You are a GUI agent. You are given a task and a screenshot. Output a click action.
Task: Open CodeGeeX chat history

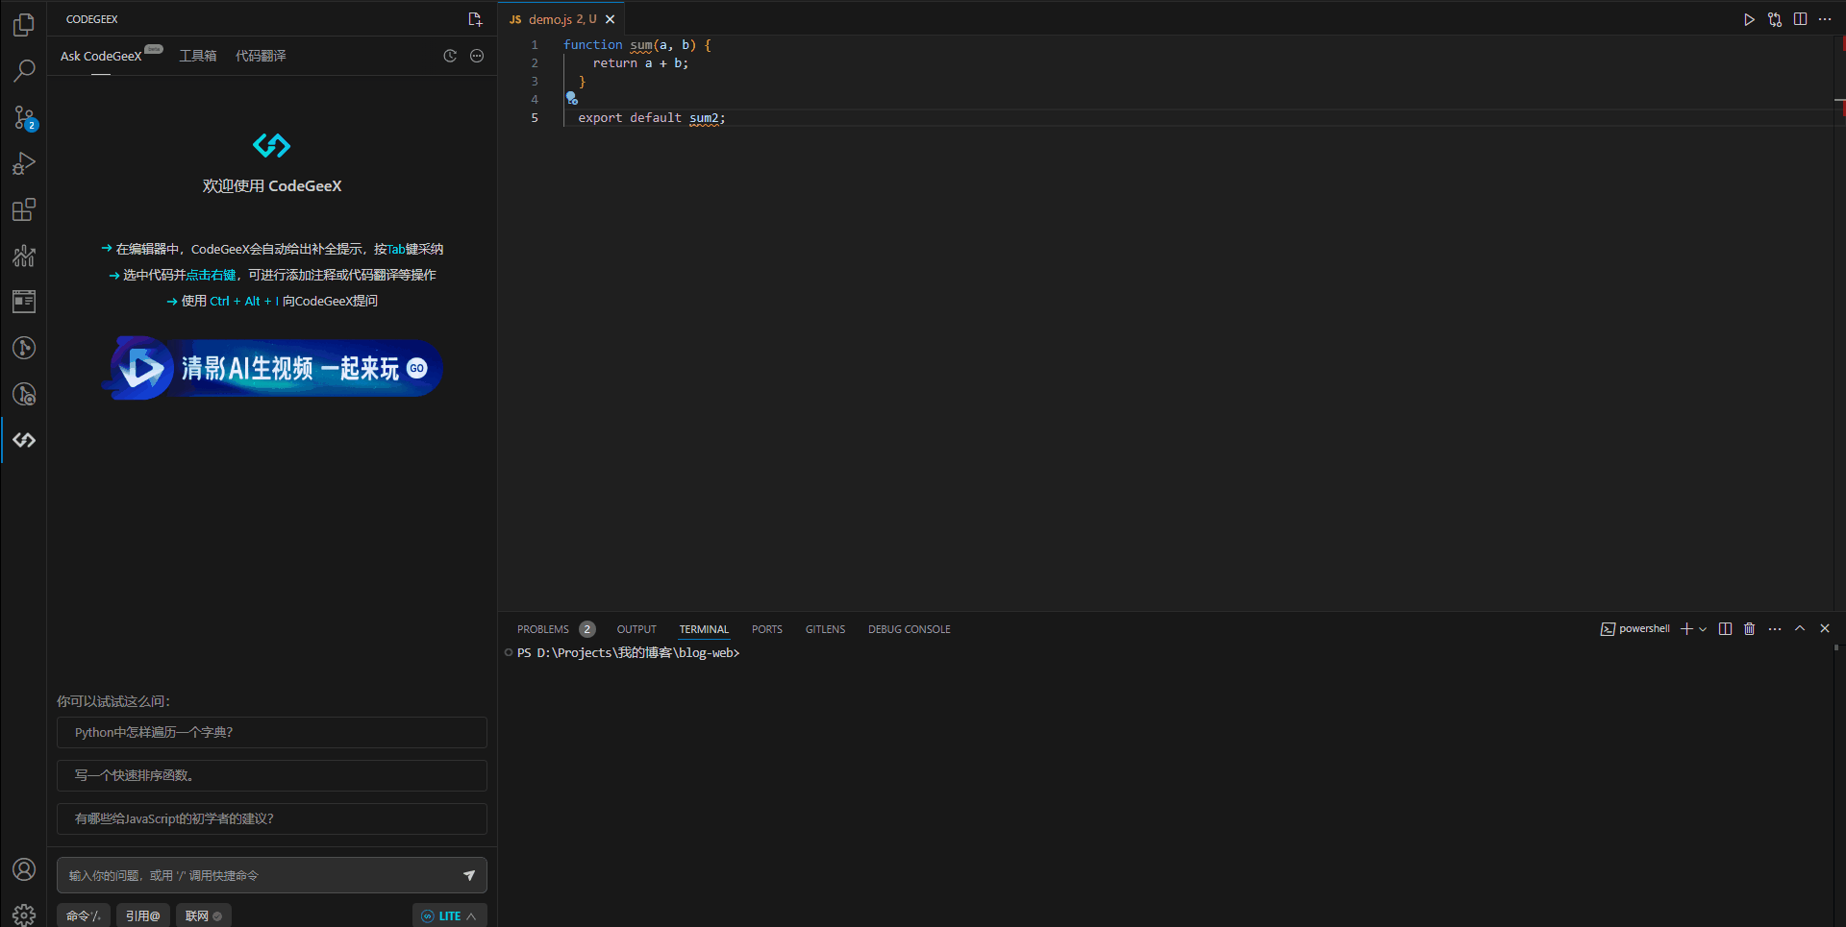[450, 56]
